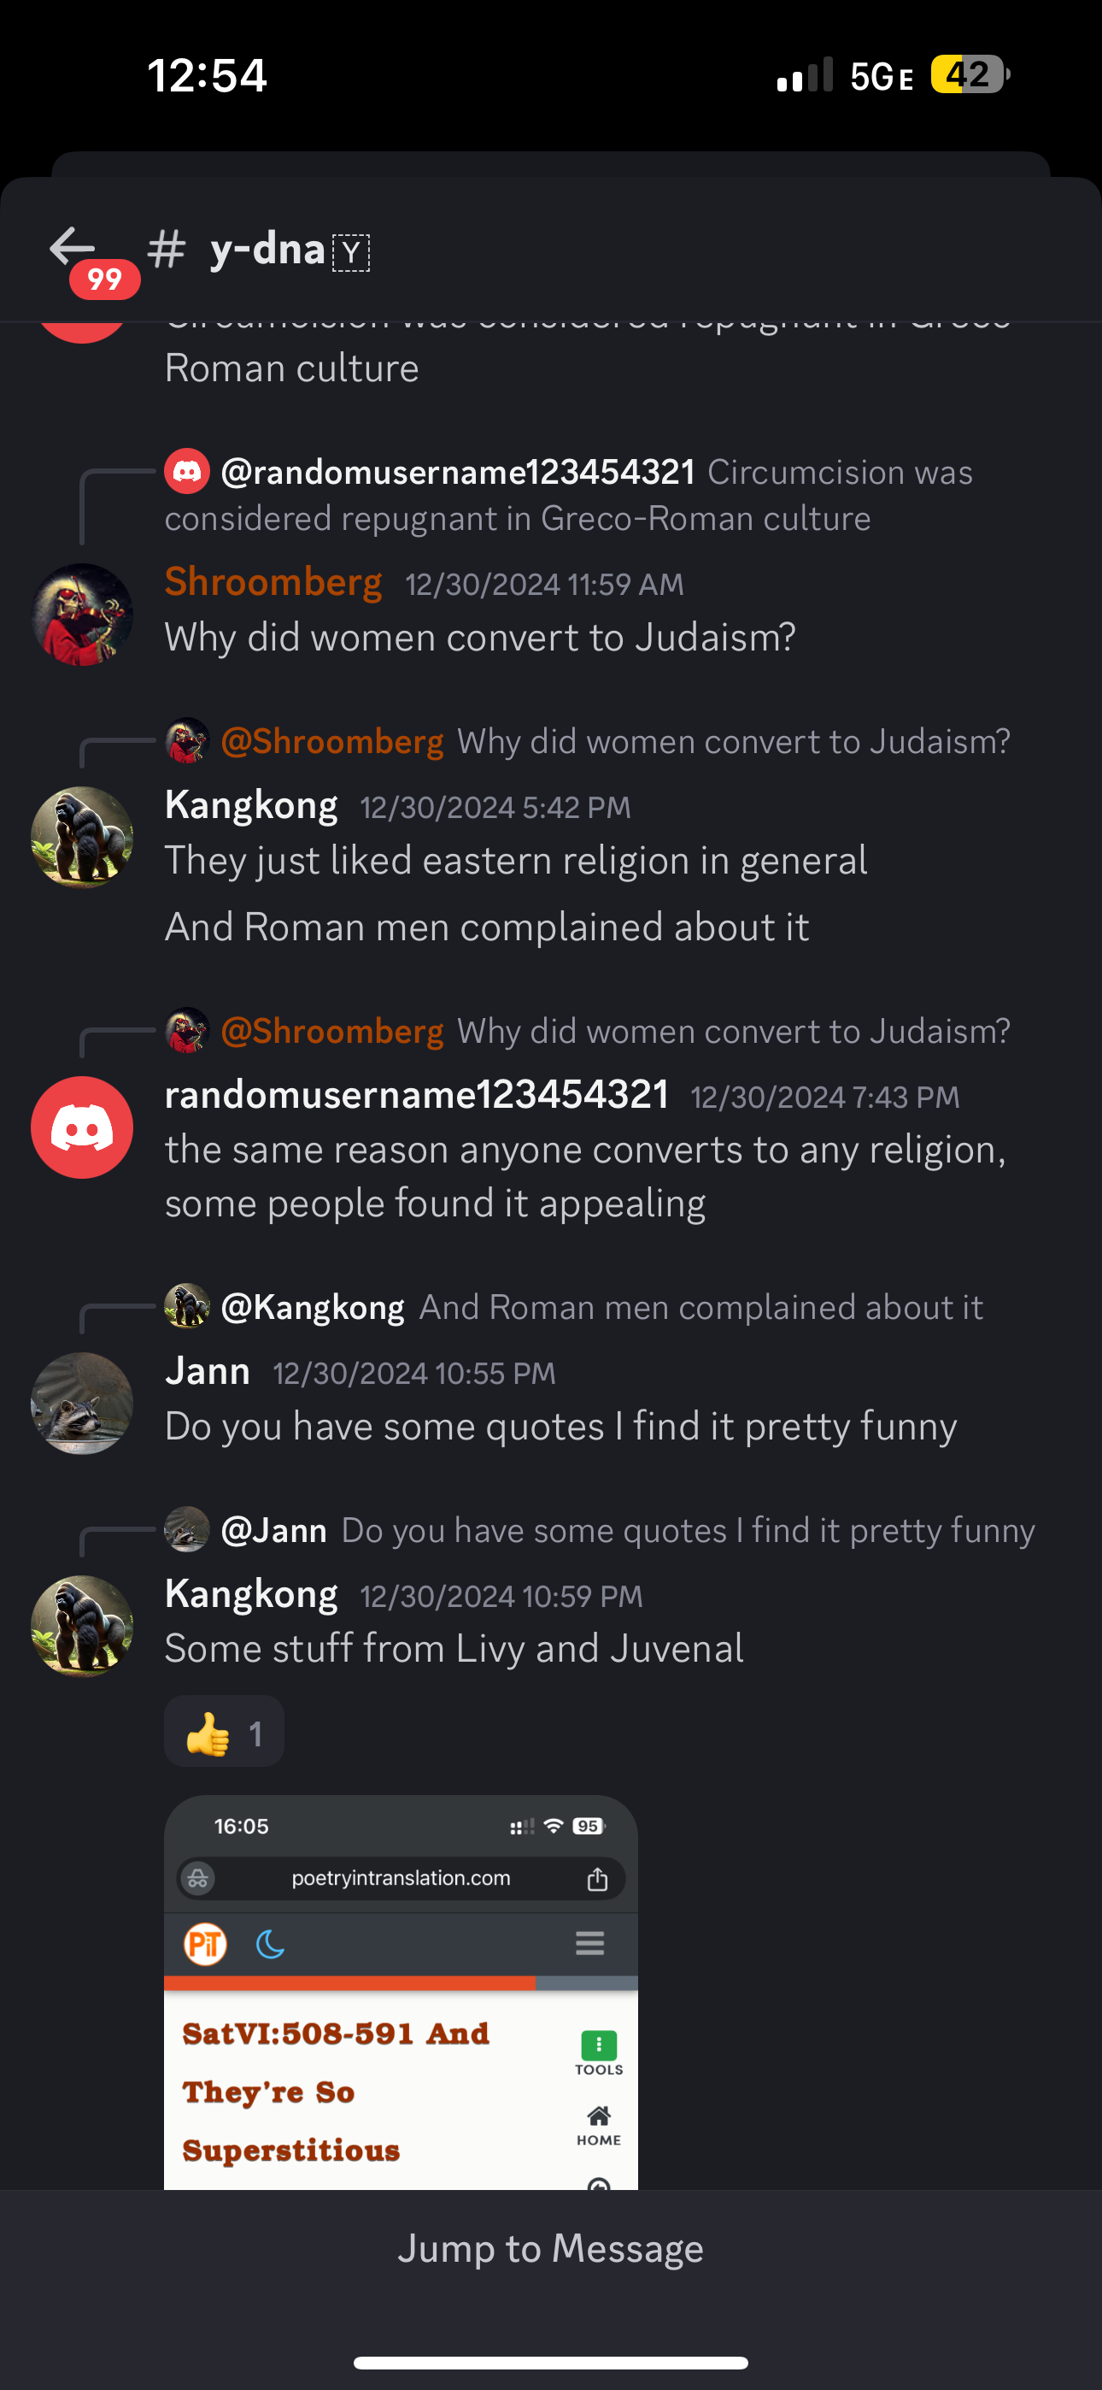
Task: Open reply preview mentioning @Kangkong
Action: [574, 1306]
